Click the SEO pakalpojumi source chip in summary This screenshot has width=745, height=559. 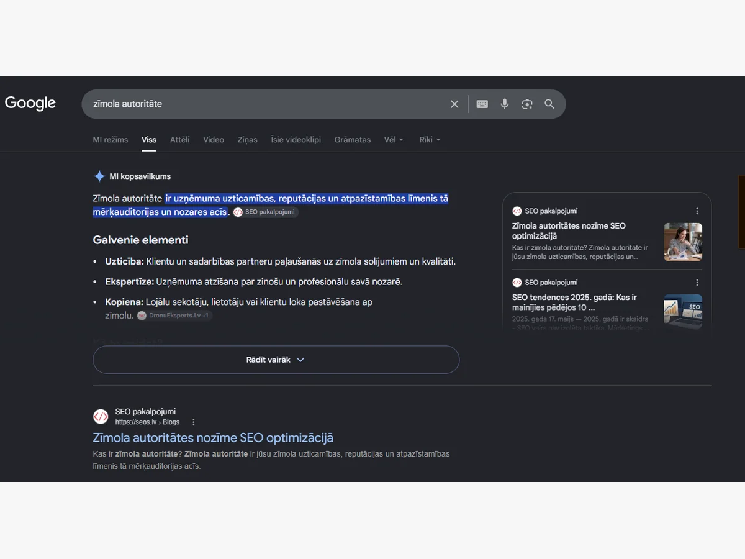[x=266, y=212]
